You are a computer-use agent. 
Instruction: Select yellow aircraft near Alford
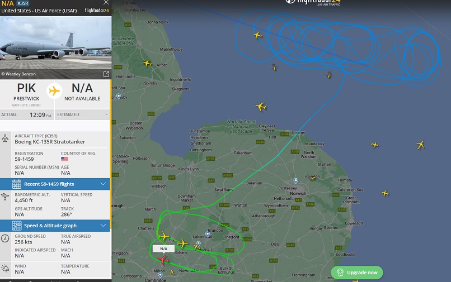pos(147,63)
